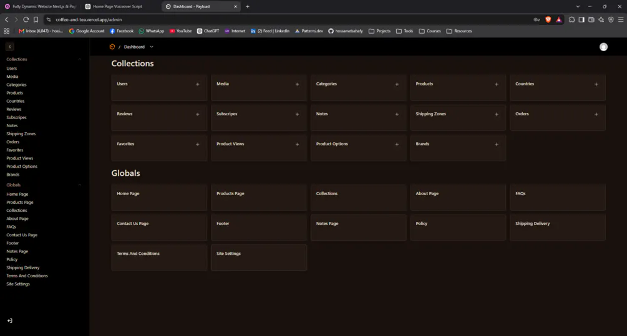Click plus icon on Product Views card
The width and height of the screenshot is (627, 336).
coord(297,144)
